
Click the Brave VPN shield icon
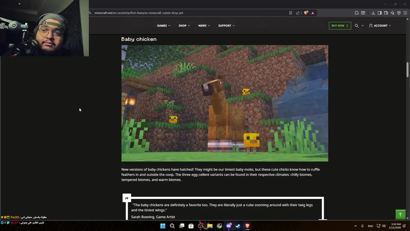pyautogui.click(x=399, y=13)
